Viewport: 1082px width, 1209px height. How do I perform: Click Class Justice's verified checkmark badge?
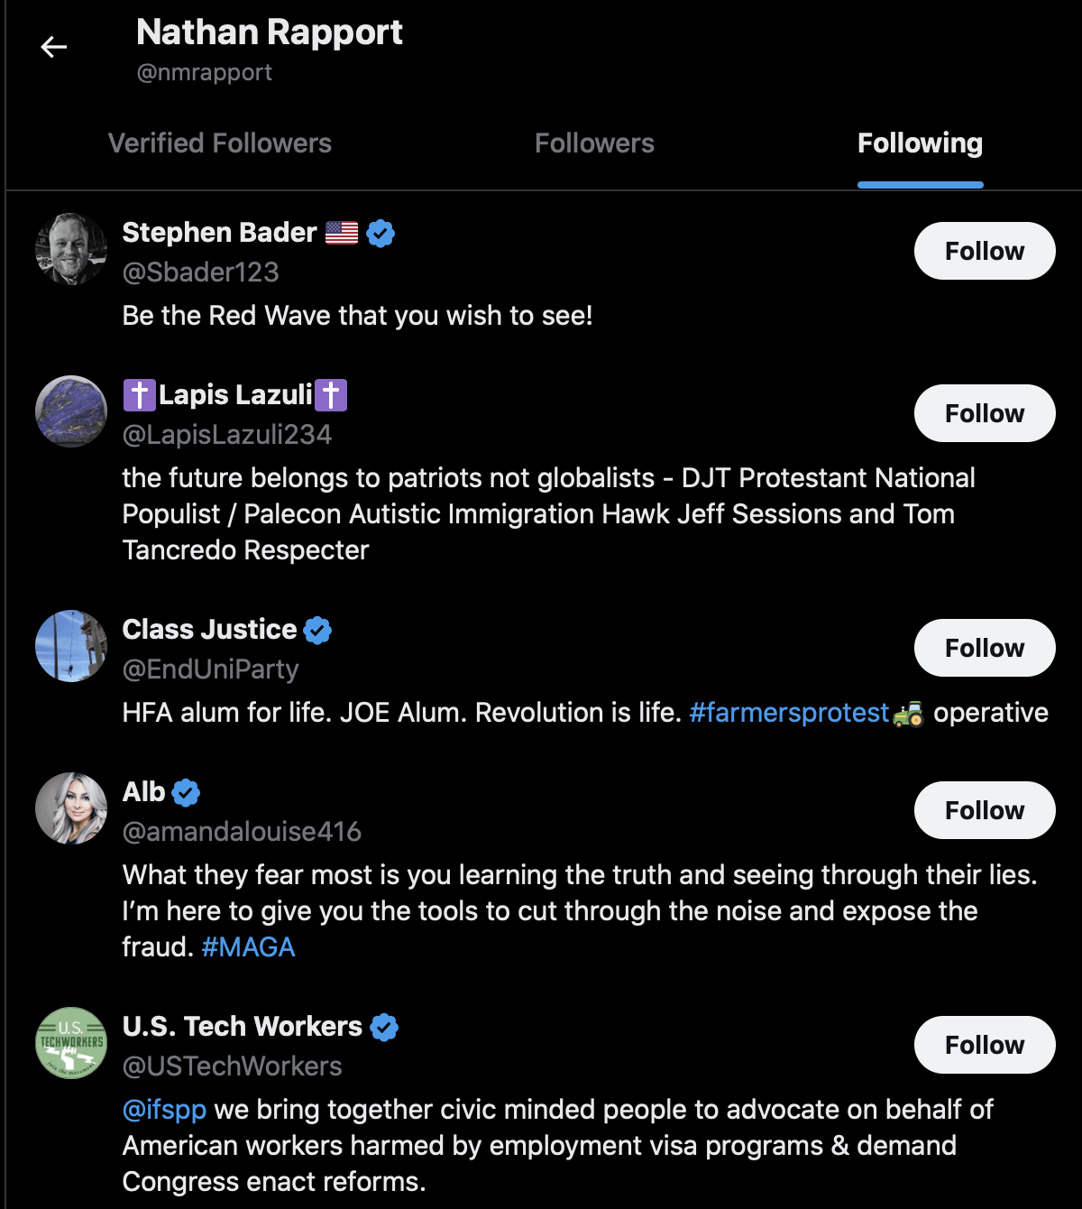coord(317,631)
